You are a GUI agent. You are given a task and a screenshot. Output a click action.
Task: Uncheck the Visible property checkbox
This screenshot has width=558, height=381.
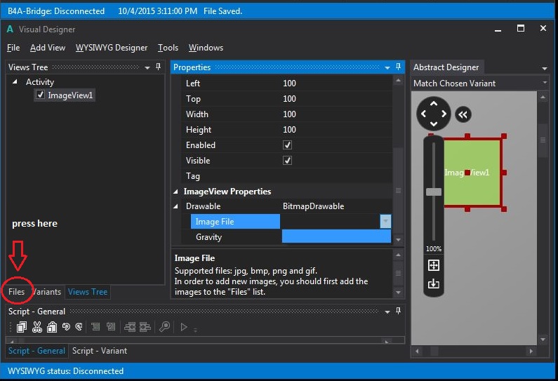pos(287,161)
